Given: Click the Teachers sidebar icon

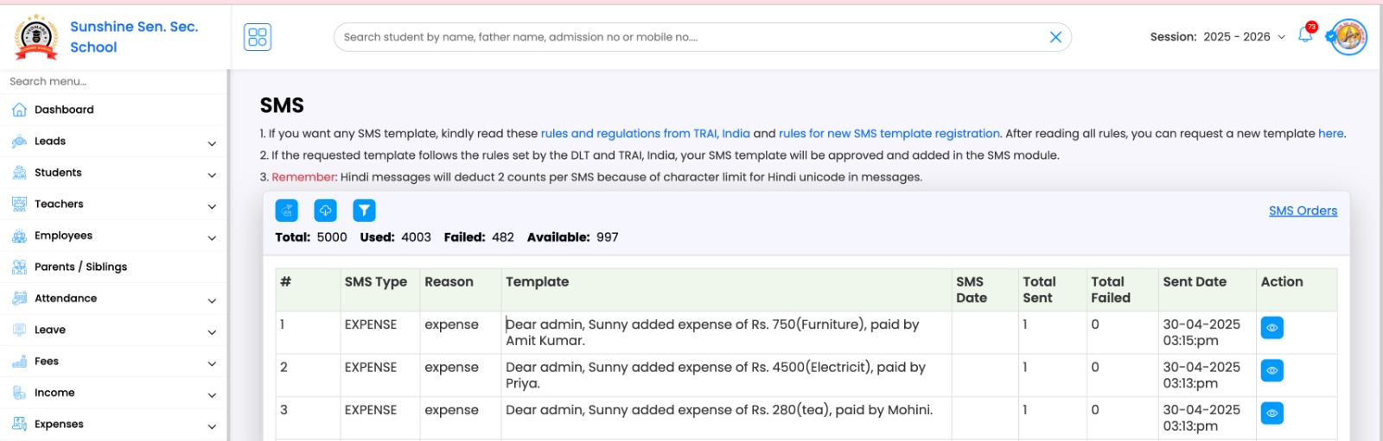Looking at the screenshot, I should pos(19,205).
